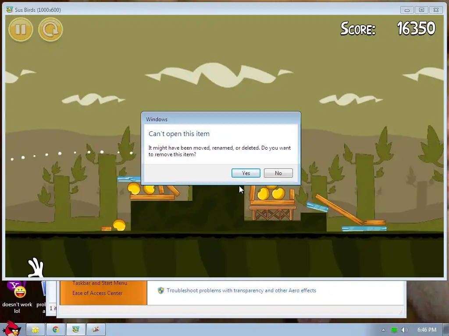
Task: Click the Sus Birds title bar icon
Action: 10,10
